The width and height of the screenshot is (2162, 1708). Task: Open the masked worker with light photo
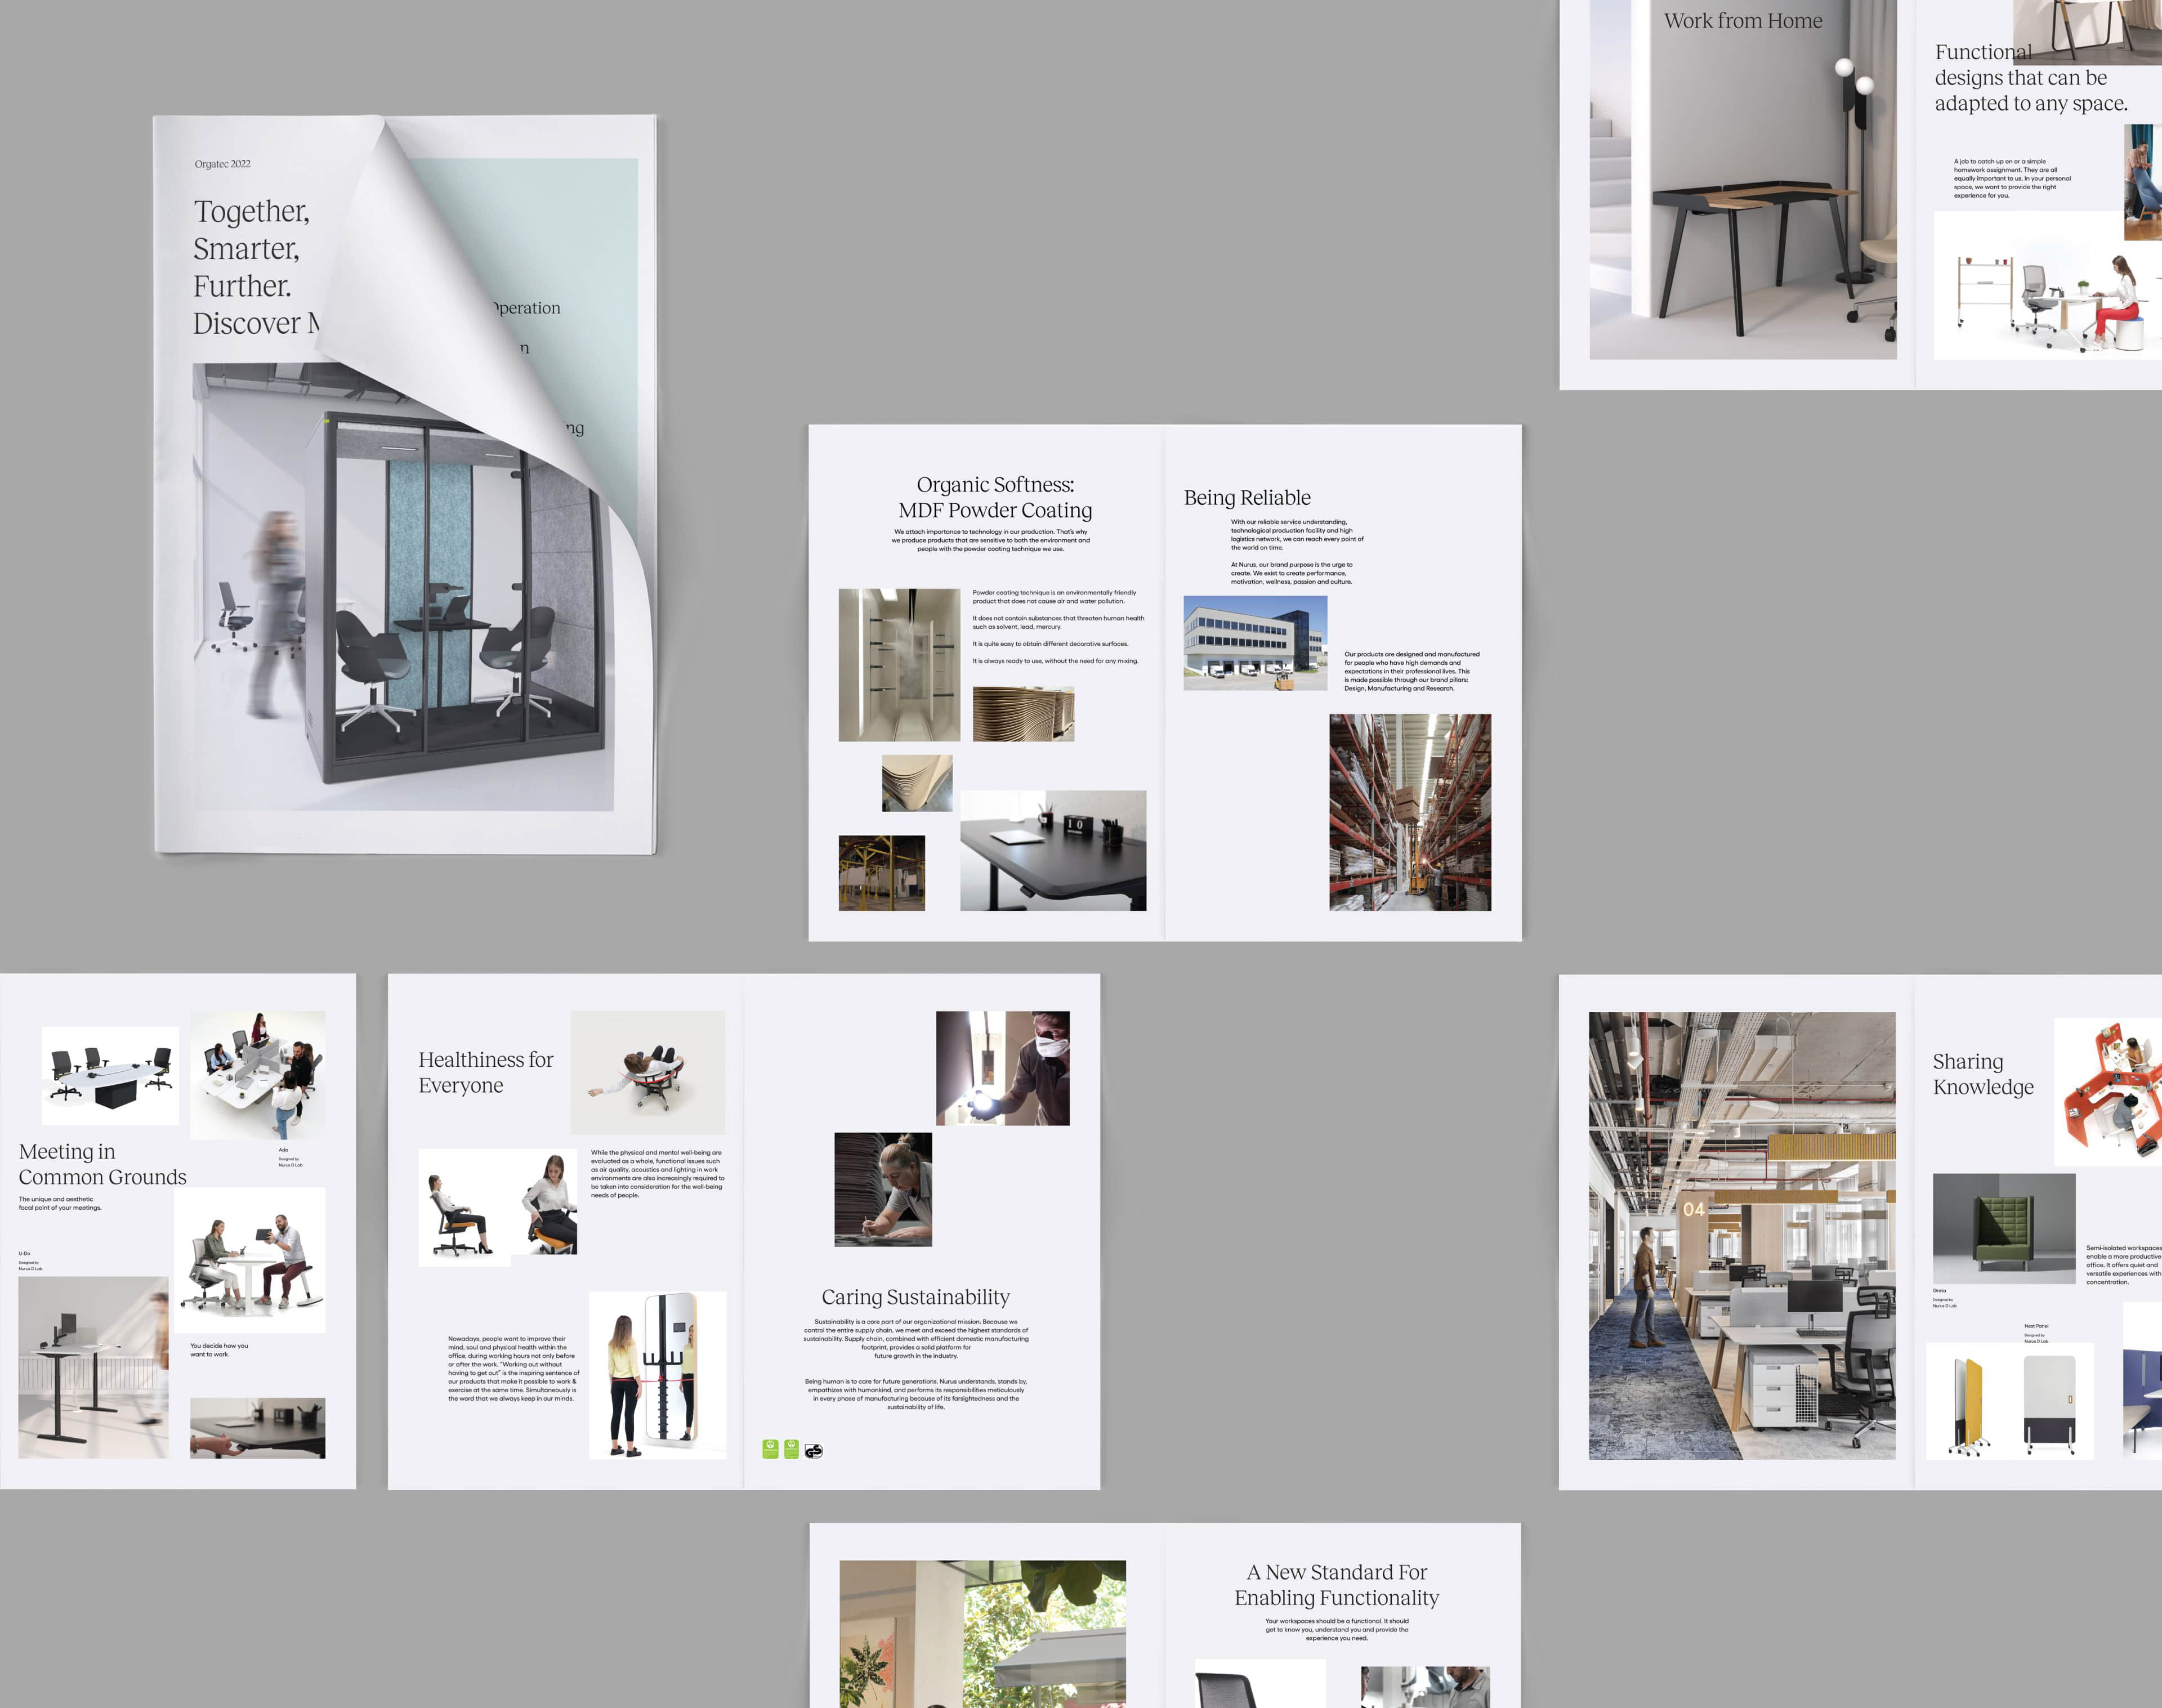tap(1002, 1068)
